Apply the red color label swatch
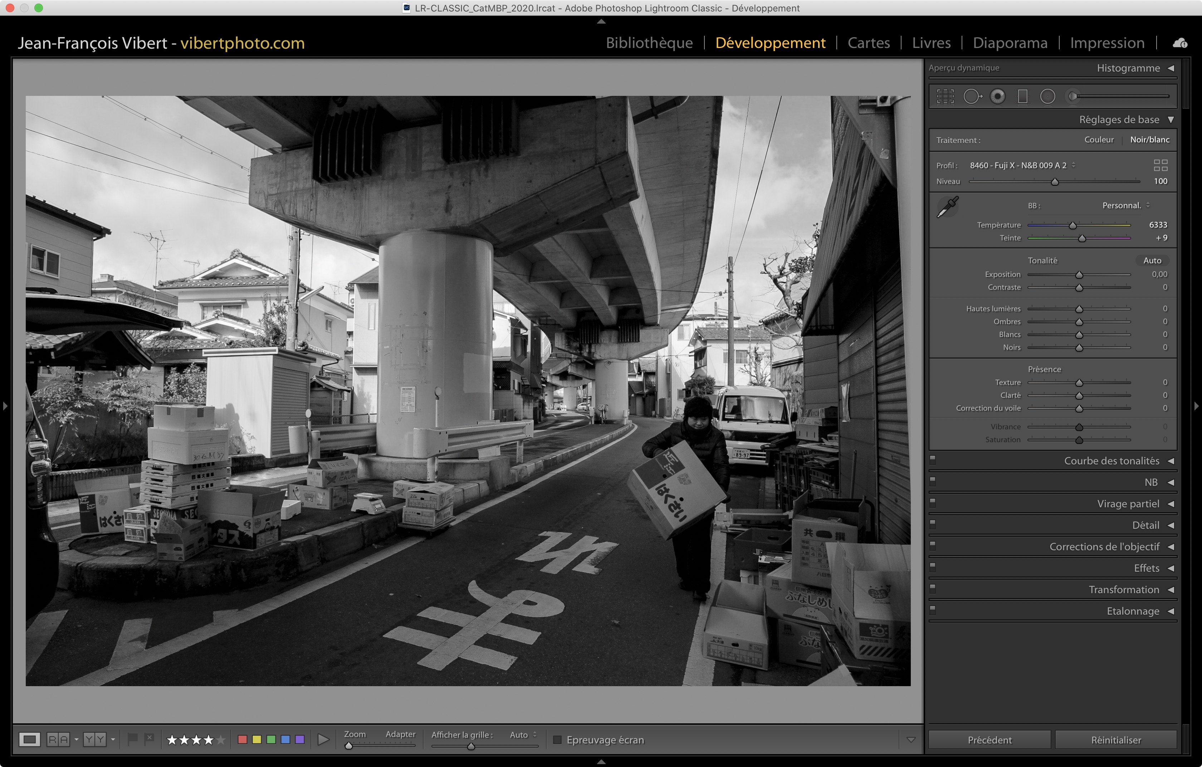Image resolution: width=1202 pixels, height=767 pixels. click(x=243, y=739)
